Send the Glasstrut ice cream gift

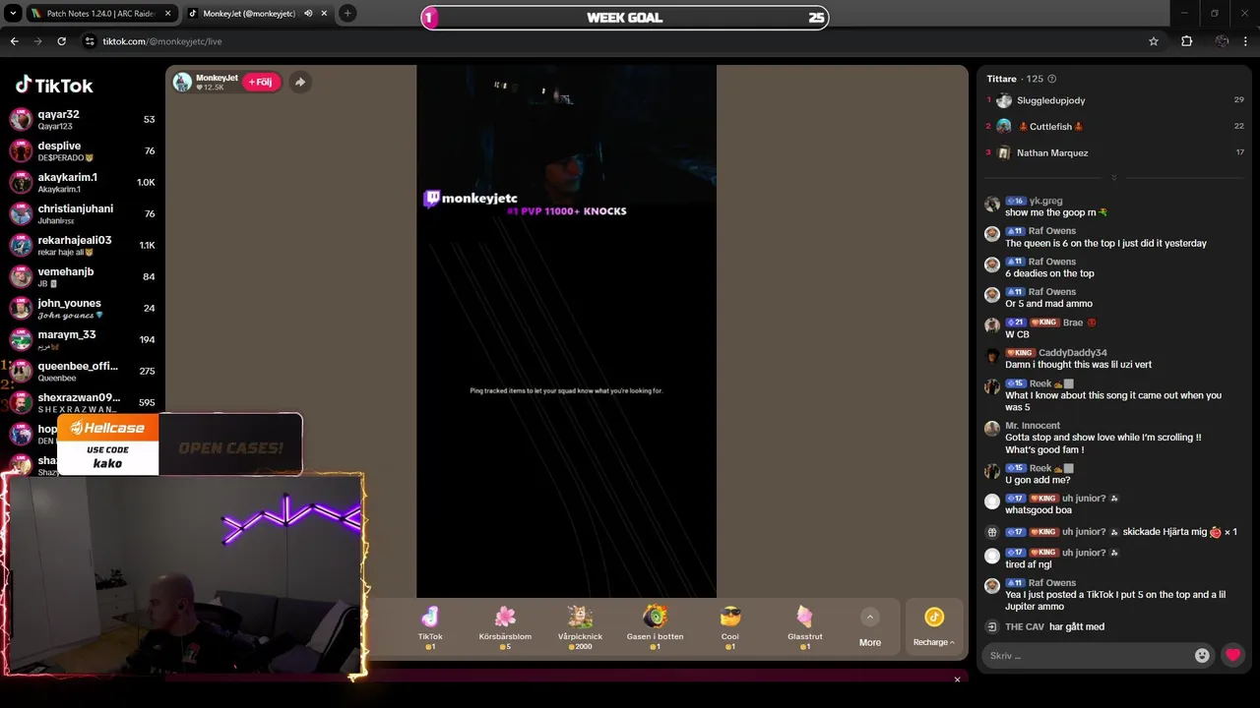[804, 625]
